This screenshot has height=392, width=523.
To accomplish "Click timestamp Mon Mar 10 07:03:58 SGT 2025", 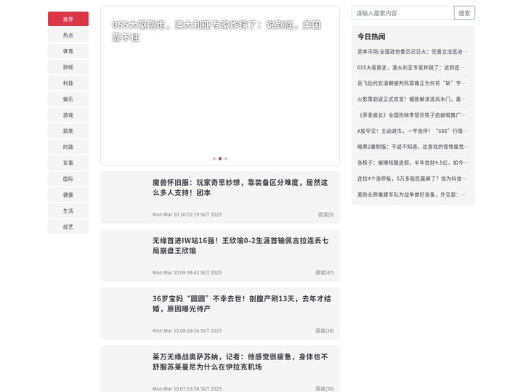I will [x=187, y=388].
